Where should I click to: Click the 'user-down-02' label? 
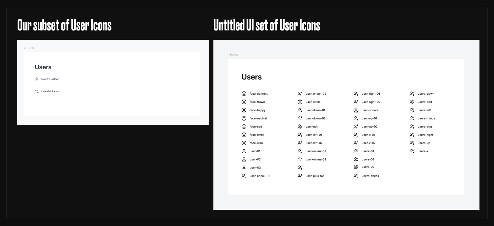(316, 118)
